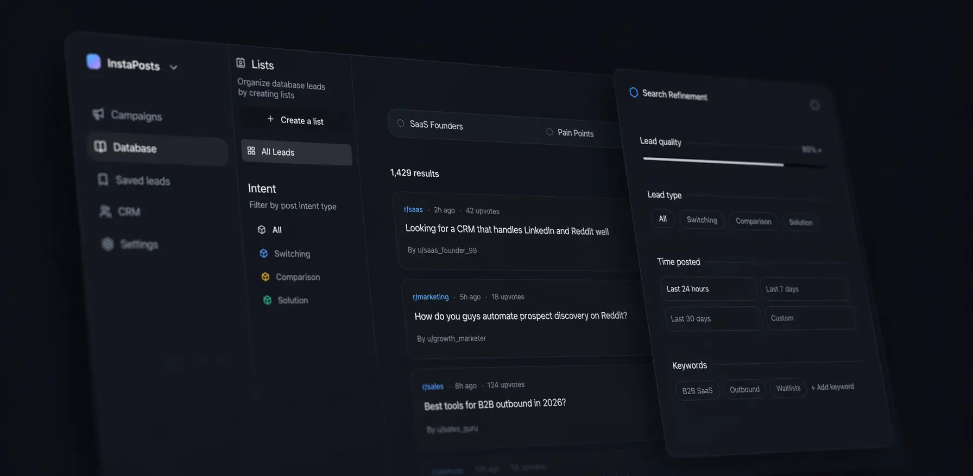
Task: Click the Lists header icon
Action: [241, 63]
